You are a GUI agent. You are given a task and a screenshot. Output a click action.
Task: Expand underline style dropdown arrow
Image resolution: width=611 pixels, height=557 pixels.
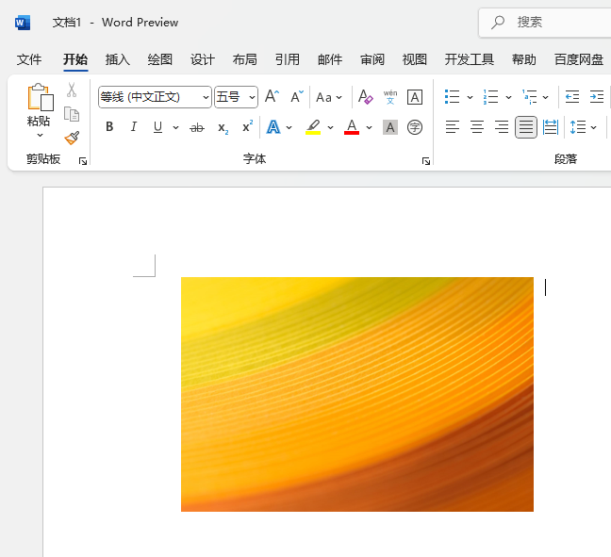(175, 127)
